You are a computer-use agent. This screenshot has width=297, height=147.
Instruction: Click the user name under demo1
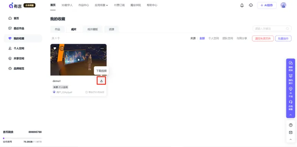(64, 92)
